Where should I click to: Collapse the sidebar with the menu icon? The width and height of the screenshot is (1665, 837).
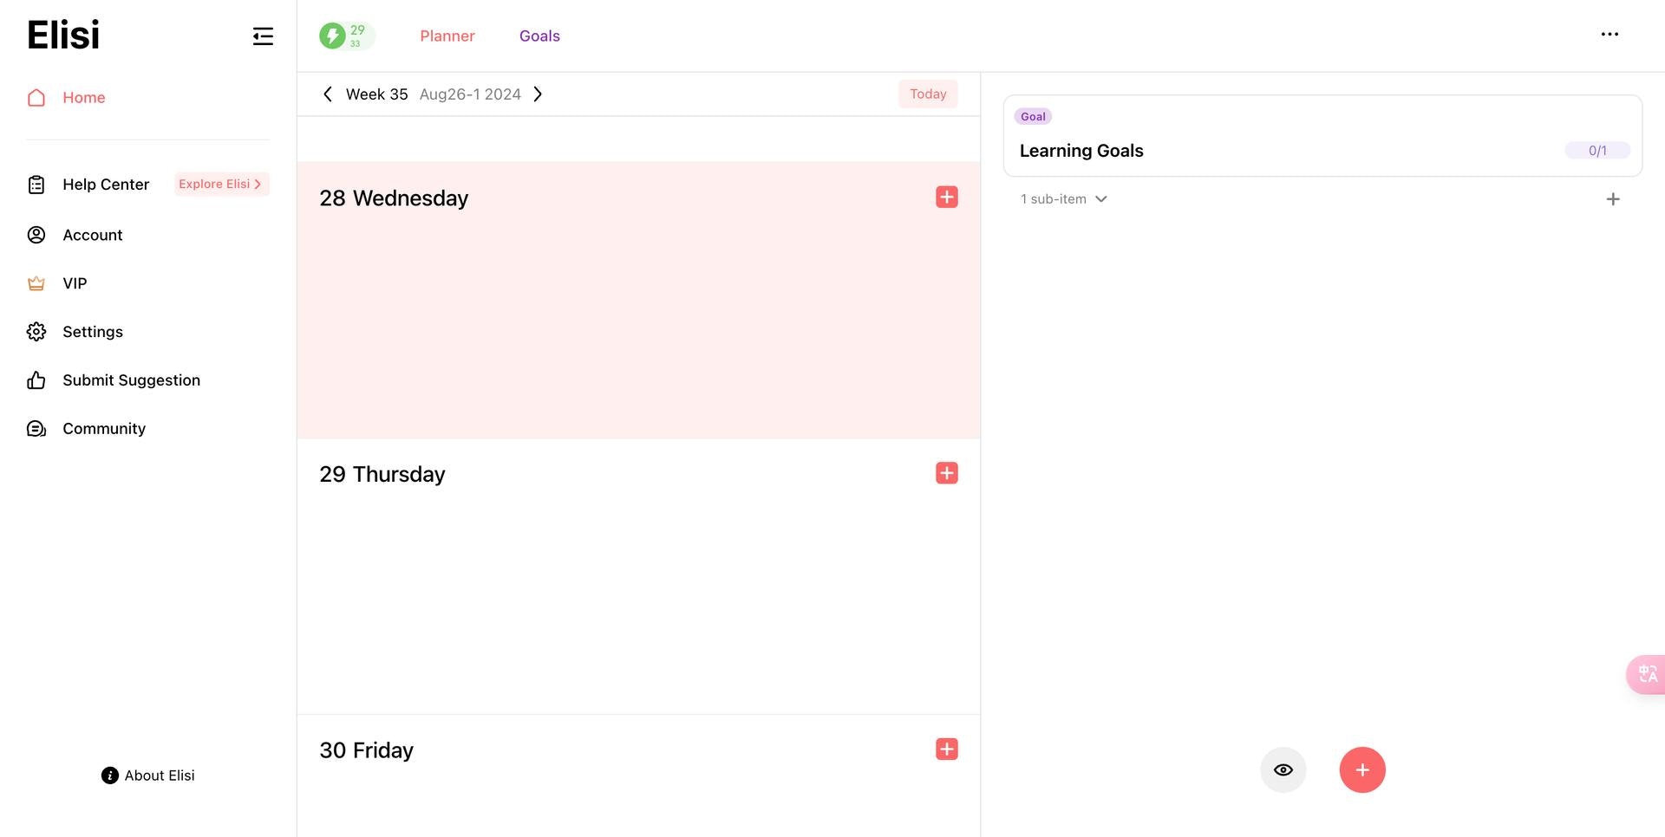[x=263, y=36]
